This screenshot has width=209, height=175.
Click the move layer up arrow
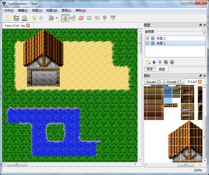[154, 62]
